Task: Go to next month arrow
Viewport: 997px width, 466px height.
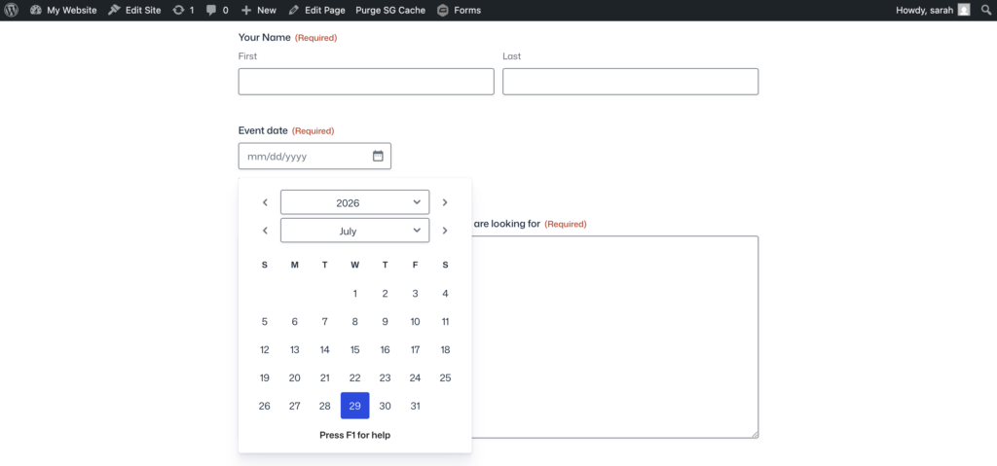Action: pos(445,231)
